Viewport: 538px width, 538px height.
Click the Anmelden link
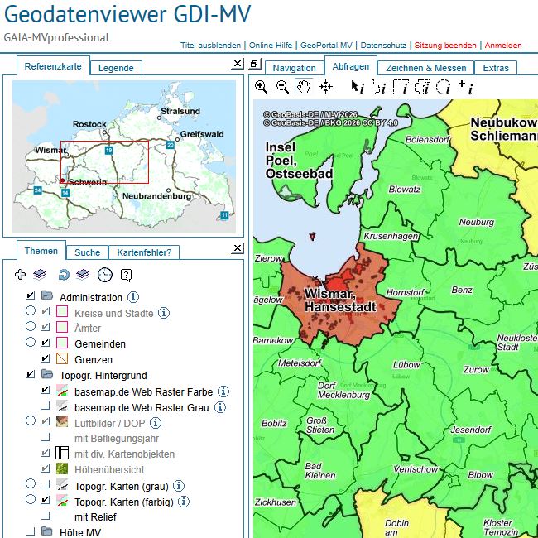(x=503, y=46)
